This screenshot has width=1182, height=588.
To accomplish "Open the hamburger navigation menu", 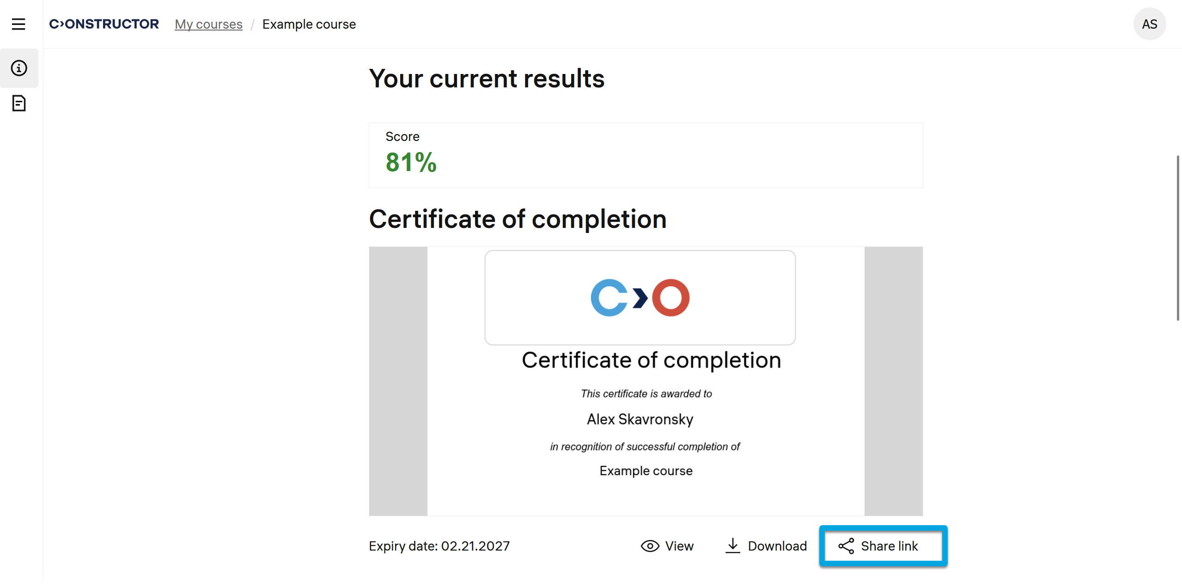I will [18, 24].
